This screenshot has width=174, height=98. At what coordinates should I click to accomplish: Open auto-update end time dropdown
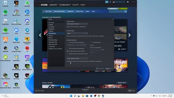tap(83, 45)
